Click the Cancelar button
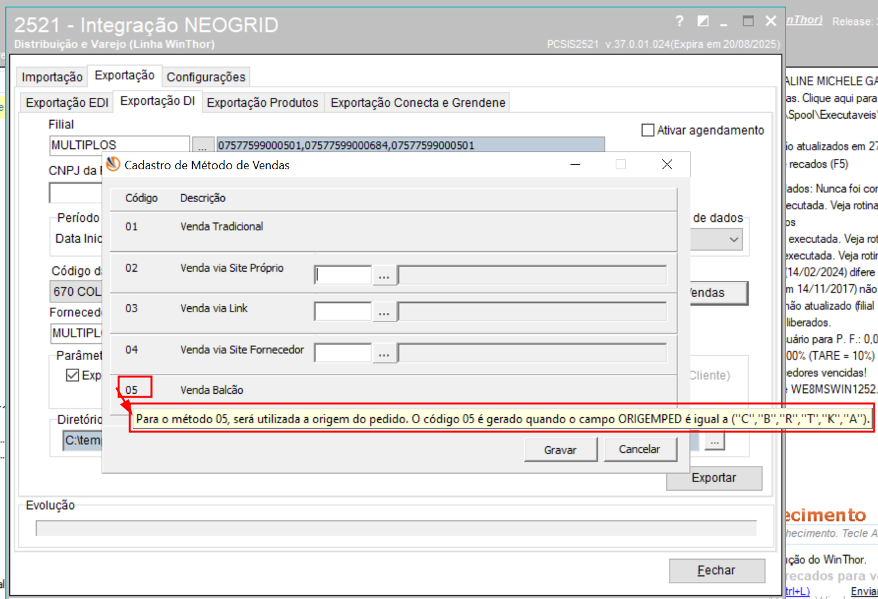Screen dimensions: 878x599 pyautogui.click(x=640, y=449)
